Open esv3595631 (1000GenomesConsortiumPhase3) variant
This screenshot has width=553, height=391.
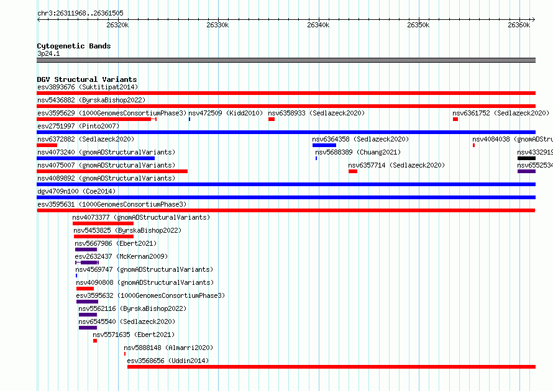112,204
